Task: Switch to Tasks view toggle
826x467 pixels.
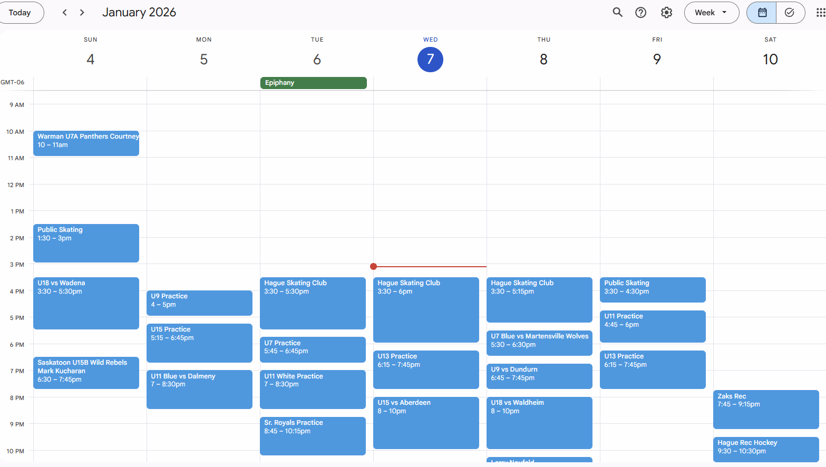Action: [789, 13]
